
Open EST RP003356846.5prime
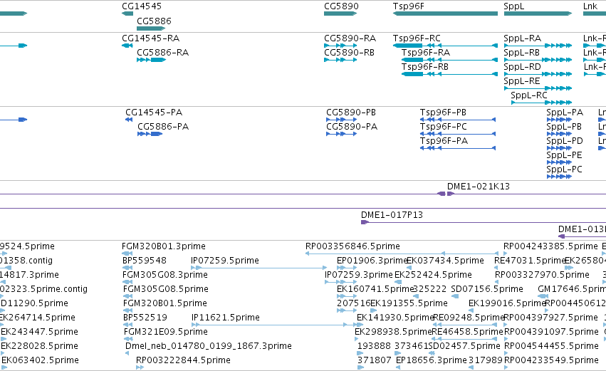click(352, 246)
